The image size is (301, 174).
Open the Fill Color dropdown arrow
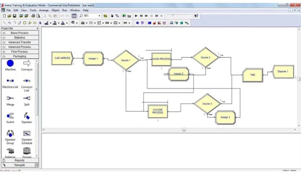pyautogui.click(x=59, y=23)
